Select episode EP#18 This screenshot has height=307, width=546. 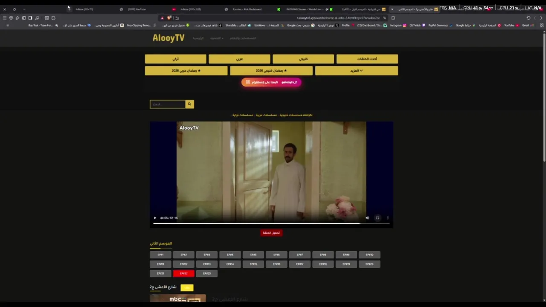(323, 264)
